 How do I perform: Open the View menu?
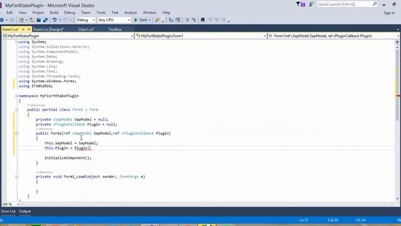pos(23,13)
